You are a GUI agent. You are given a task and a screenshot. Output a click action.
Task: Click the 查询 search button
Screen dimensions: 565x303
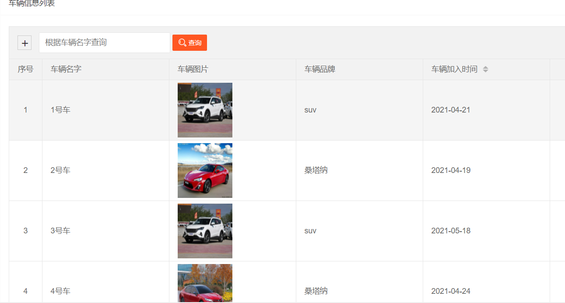coord(190,42)
